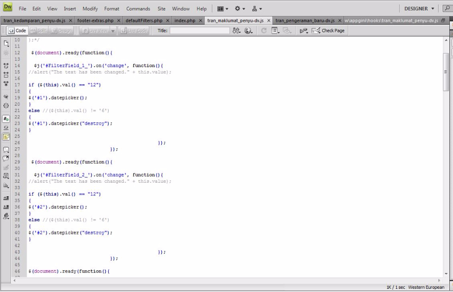Open the Recent Snippets icon
Screen dimensions: 453x292
6,176
